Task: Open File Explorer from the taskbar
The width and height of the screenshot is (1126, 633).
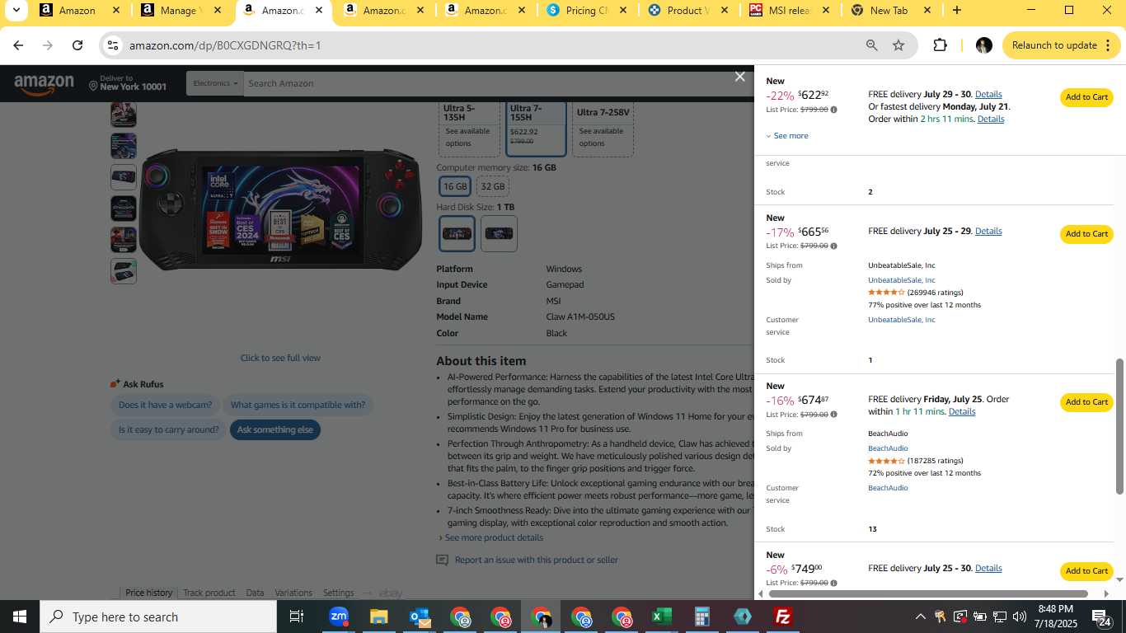Action: (378, 617)
